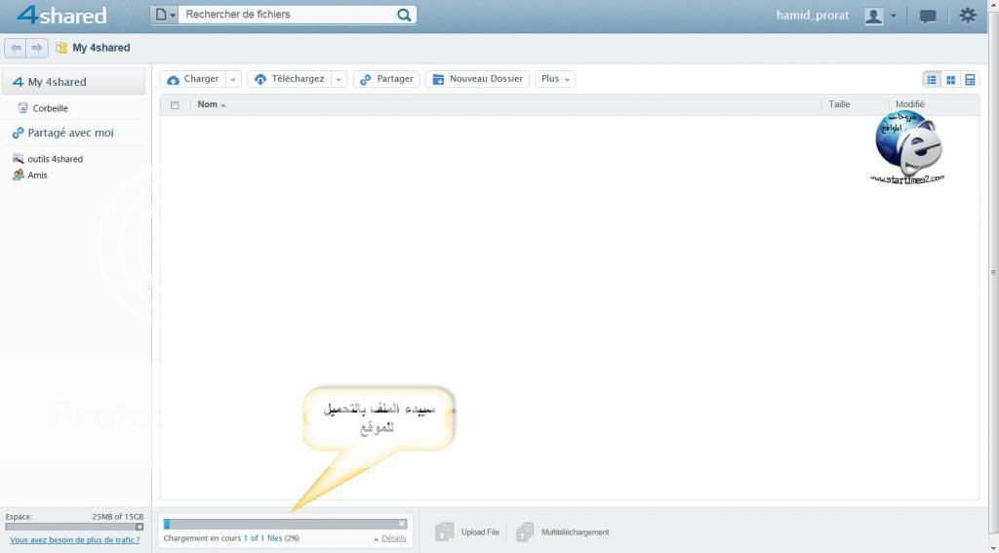Select outils 4shared in the sidebar

point(55,159)
